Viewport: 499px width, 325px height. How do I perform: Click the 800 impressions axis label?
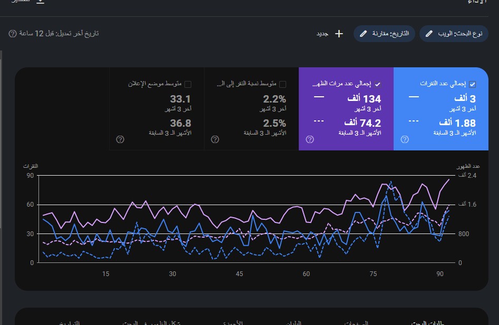464,234
